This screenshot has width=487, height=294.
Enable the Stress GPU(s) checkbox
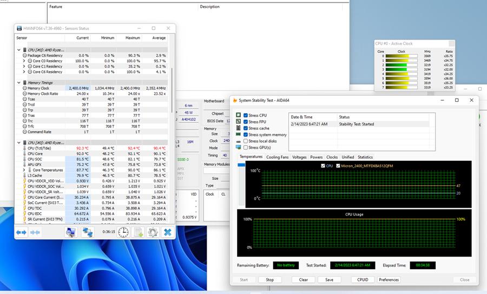point(246,147)
